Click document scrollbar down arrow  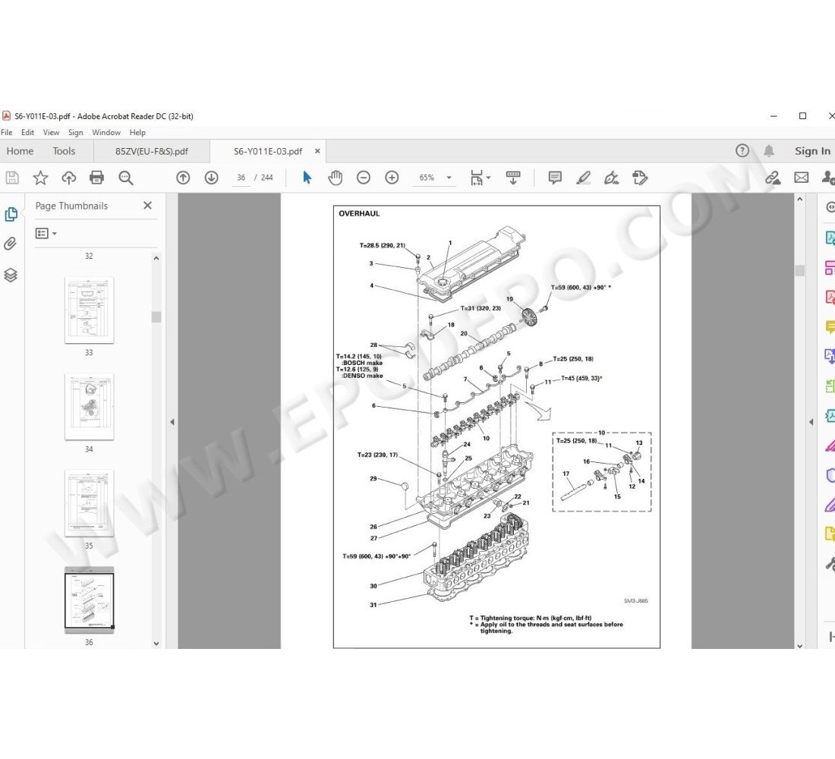[800, 646]
